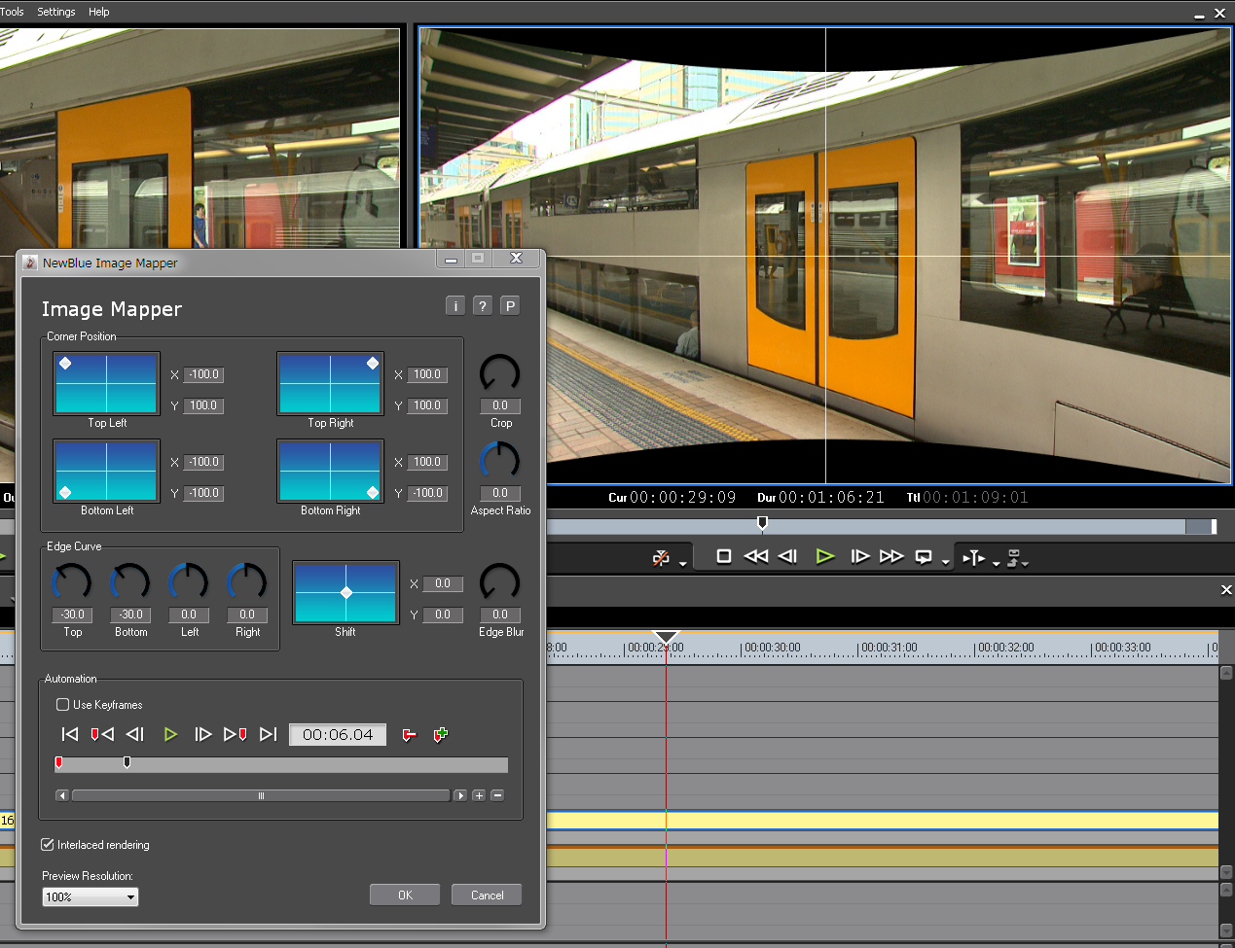
Task: Click the stop button in the preview transport
Action: point(723,556)
